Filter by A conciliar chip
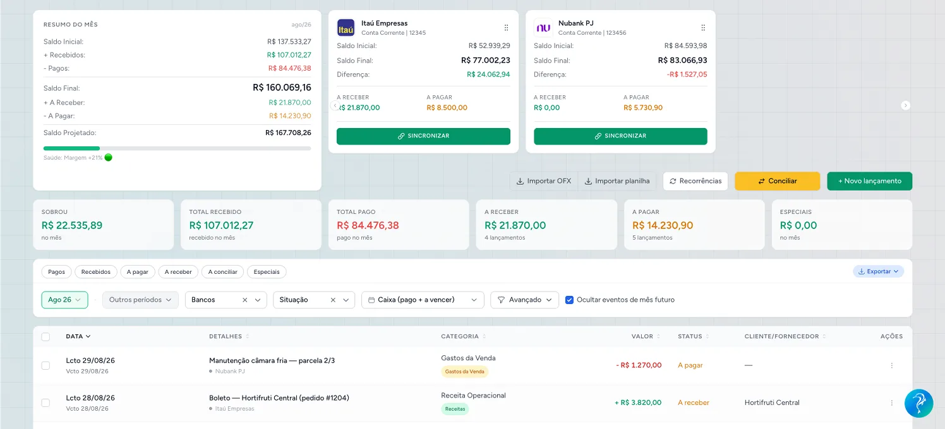 tap(223, 272)
